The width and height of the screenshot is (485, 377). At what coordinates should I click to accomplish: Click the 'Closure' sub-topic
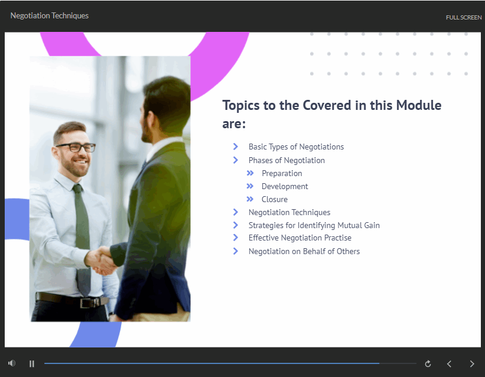pos(274,199)
